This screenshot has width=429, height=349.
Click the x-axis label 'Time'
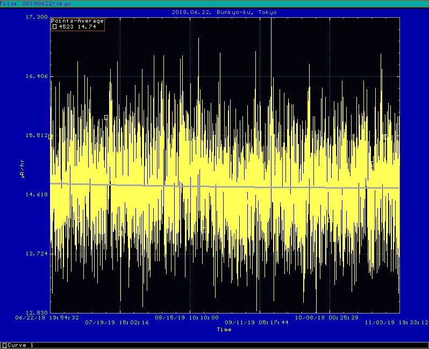coord(224,330)
